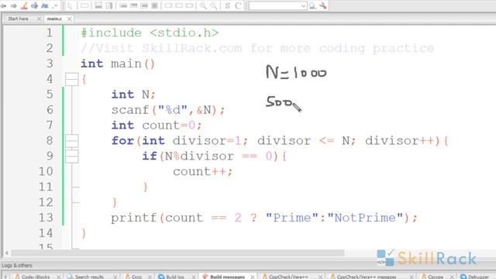Close the CppCheck/Vera++ tab
Screen dimensions: 496x279
320,277
